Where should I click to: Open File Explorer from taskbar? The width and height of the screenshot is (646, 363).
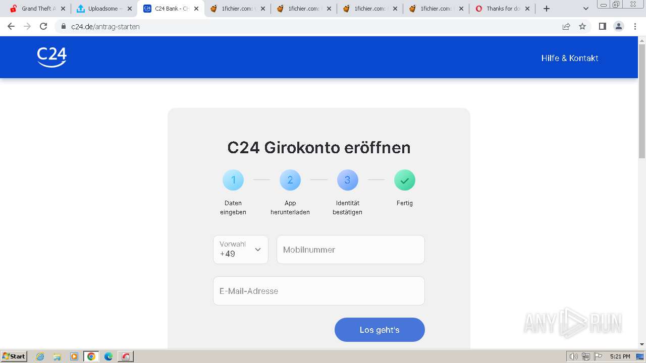pos(57,356)
